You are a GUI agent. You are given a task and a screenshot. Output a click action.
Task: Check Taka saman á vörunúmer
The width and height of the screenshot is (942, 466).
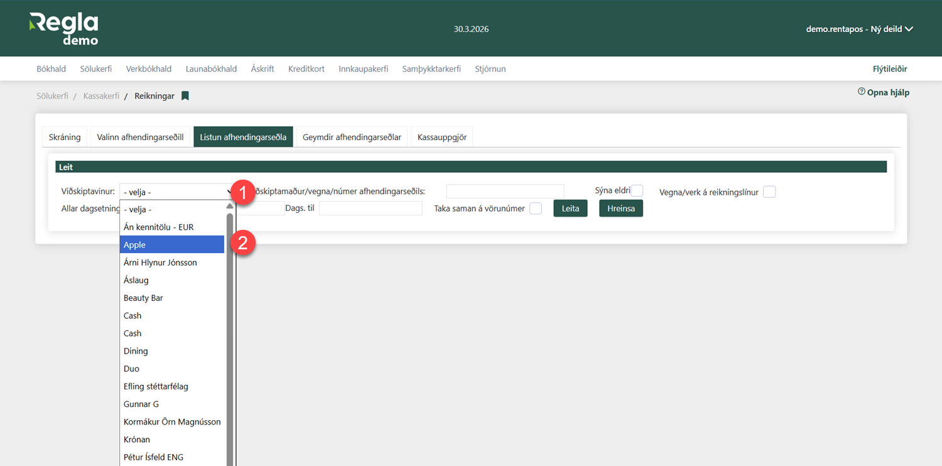tap(536, 209)
